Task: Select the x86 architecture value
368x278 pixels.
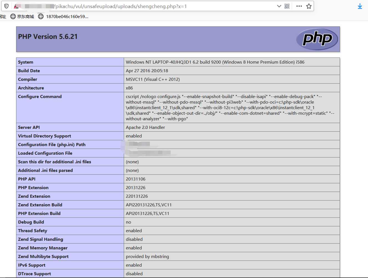Action: click(129, 88)
